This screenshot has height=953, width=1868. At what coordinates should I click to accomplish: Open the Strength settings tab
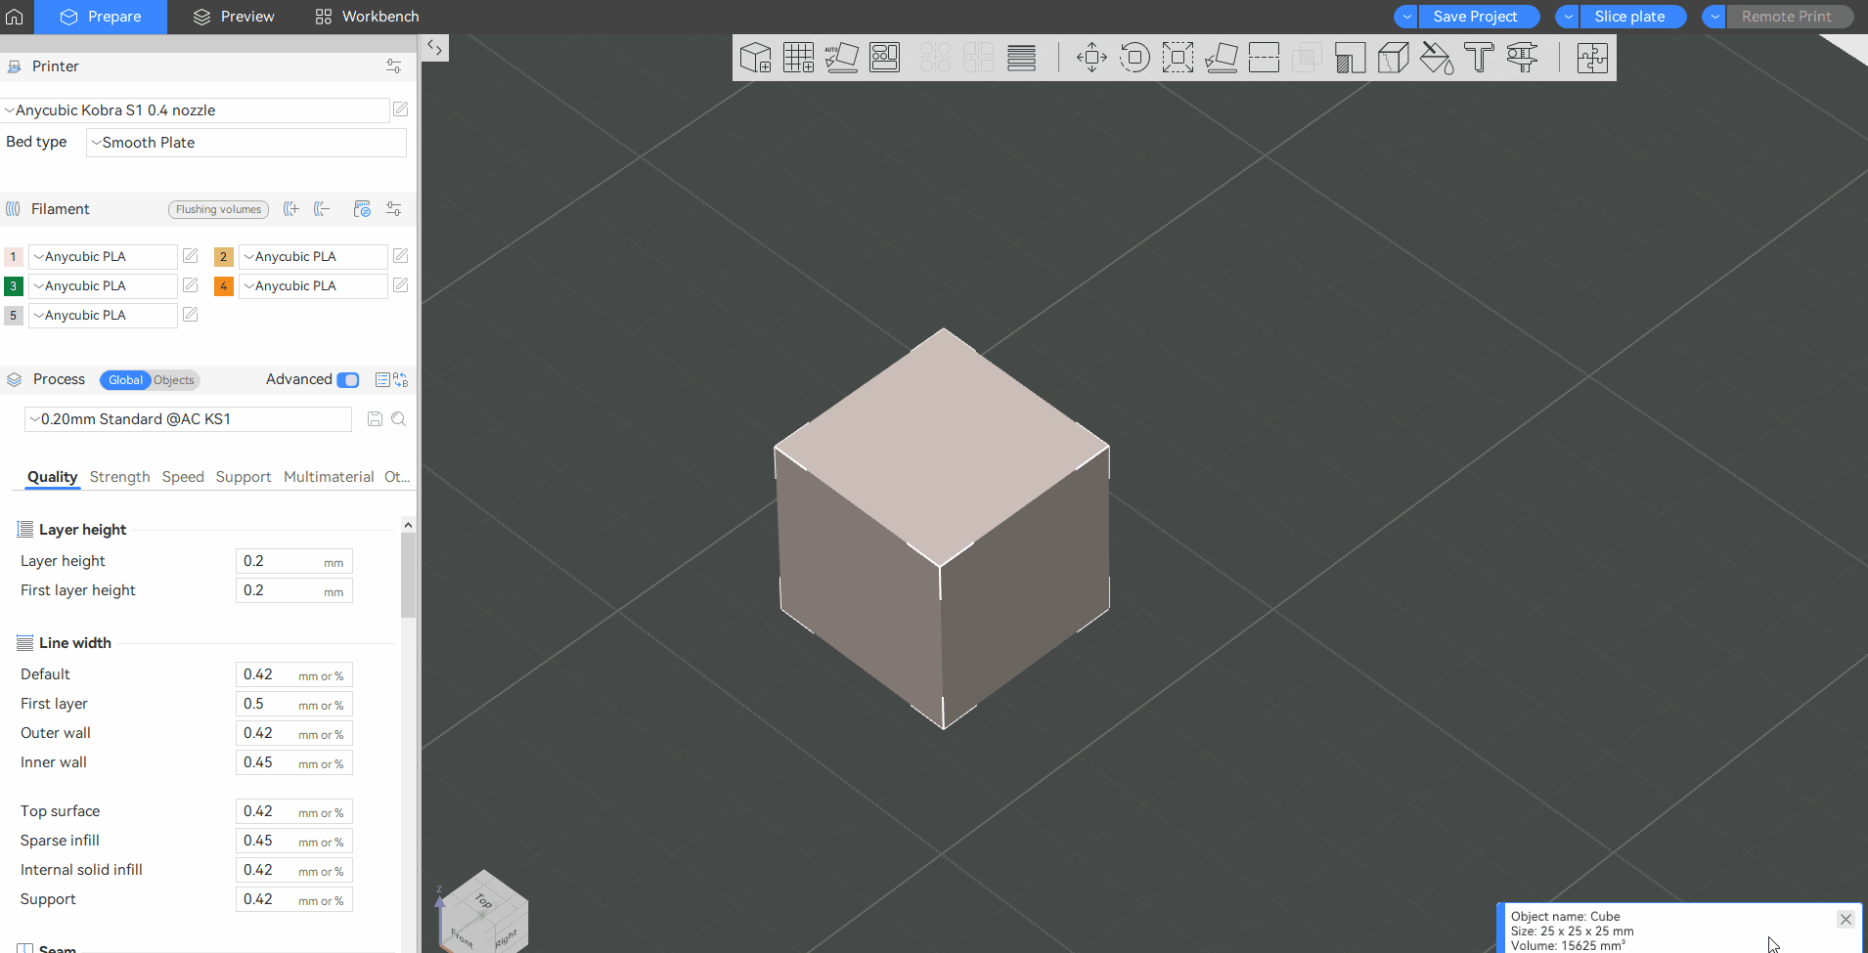pyautogui.click(x=119, y=477)
